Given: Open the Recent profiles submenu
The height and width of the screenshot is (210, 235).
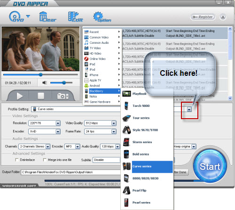Looking at the screenshot, I should pos(102,32).
